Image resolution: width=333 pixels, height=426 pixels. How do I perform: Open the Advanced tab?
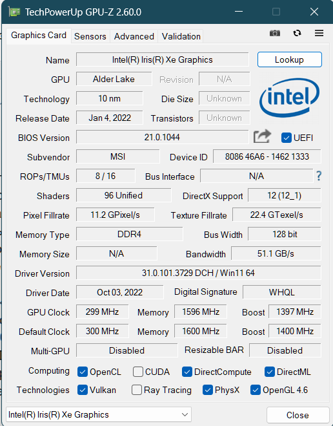(134, 36)
